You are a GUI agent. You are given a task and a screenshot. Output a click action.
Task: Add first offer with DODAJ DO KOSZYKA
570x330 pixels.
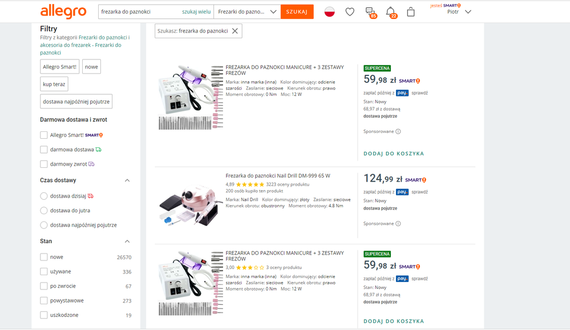(x=394, y=154)
